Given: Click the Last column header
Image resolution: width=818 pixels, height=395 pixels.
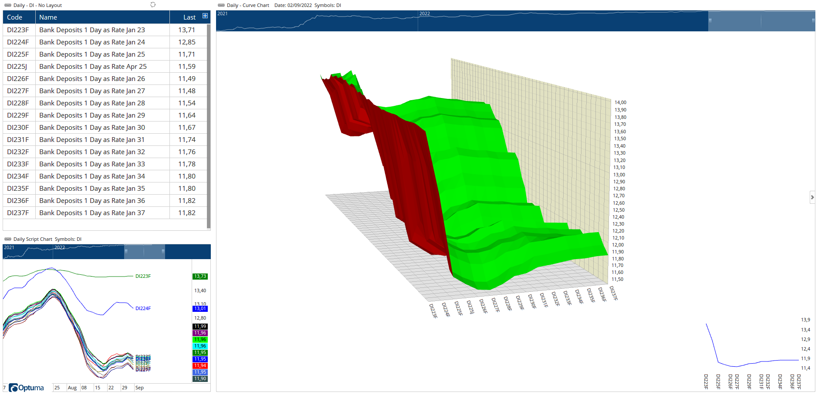Looking at the screenshot, I should click(189, 17).
